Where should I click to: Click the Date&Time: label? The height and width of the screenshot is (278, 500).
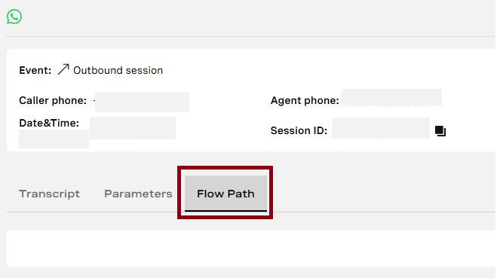click(49, 123)
